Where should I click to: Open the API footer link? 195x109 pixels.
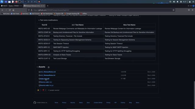click(115, 103)
